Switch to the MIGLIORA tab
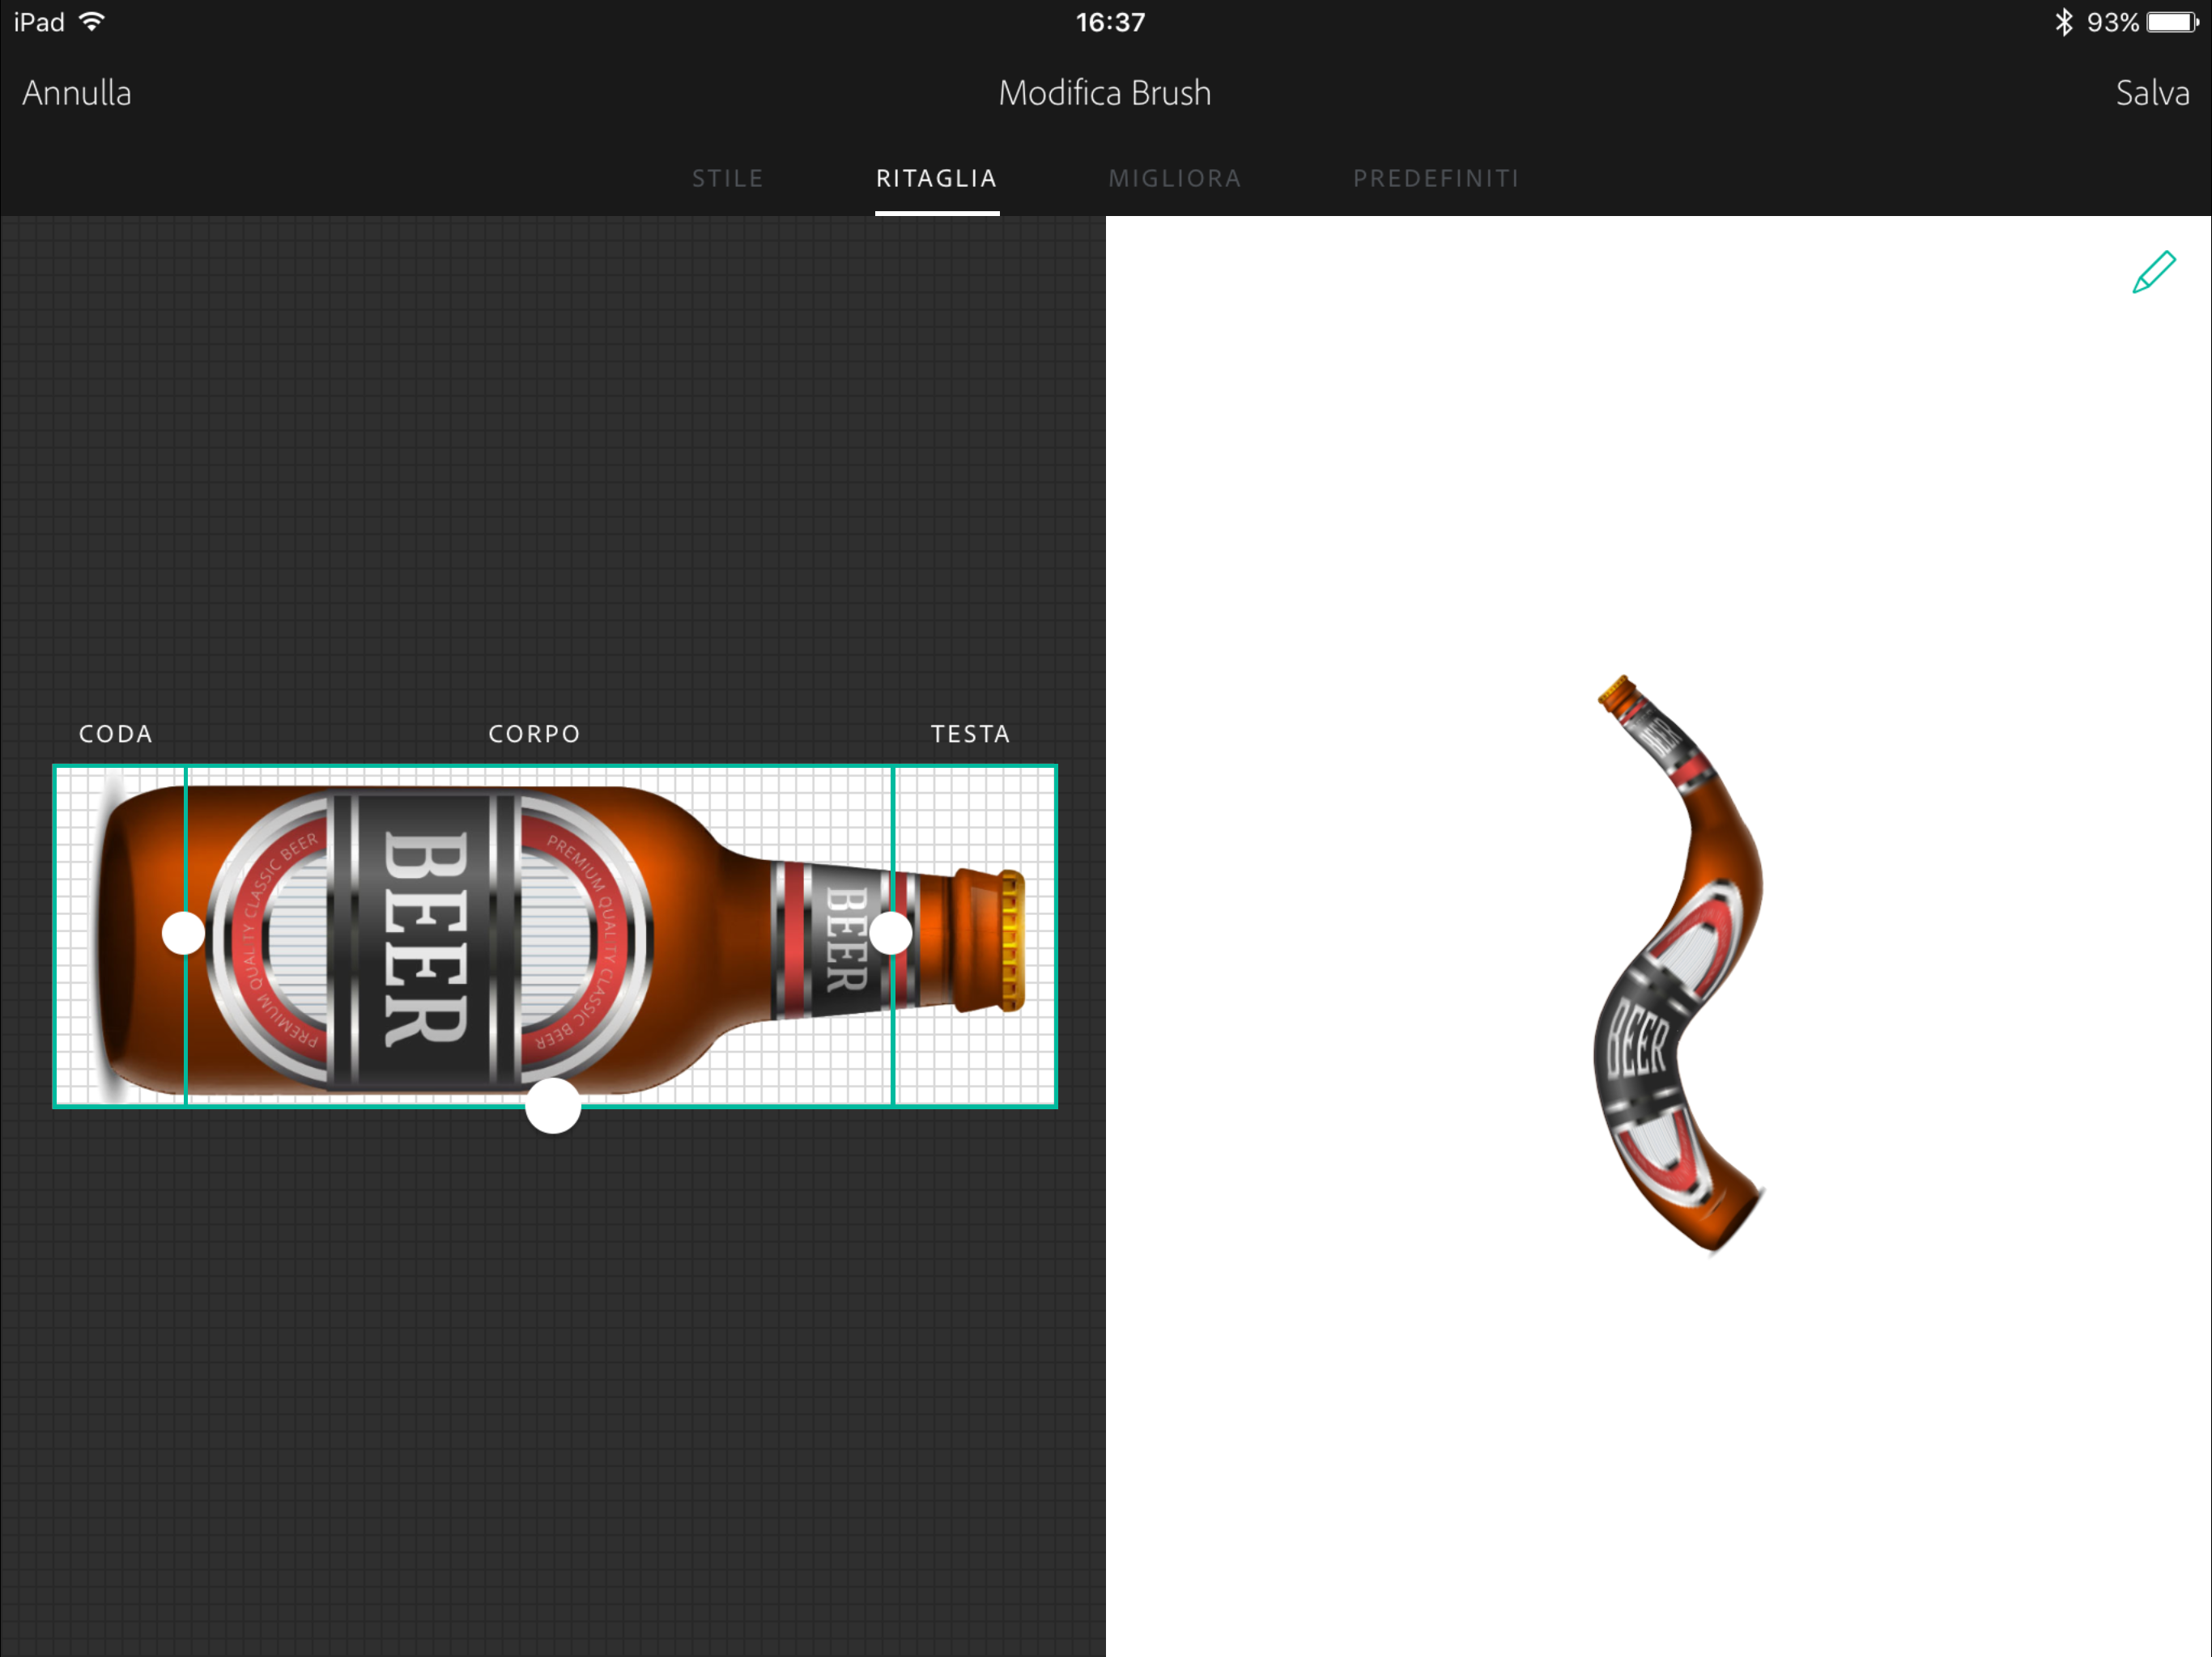Screen dimensions: 2212x1657 click(x=1174, y=179)
